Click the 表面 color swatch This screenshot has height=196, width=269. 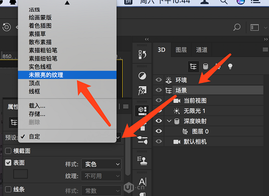[20, 174]
